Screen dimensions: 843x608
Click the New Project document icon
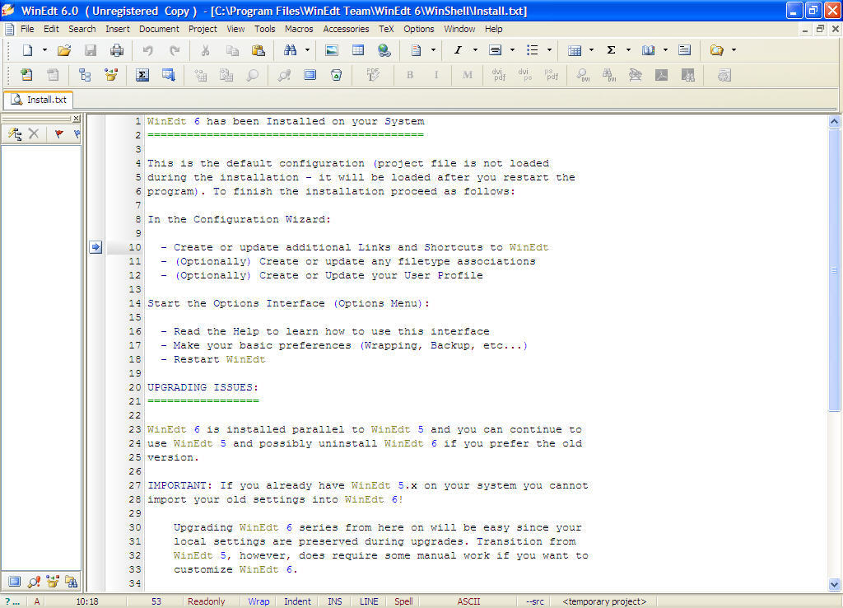(26, 75)
